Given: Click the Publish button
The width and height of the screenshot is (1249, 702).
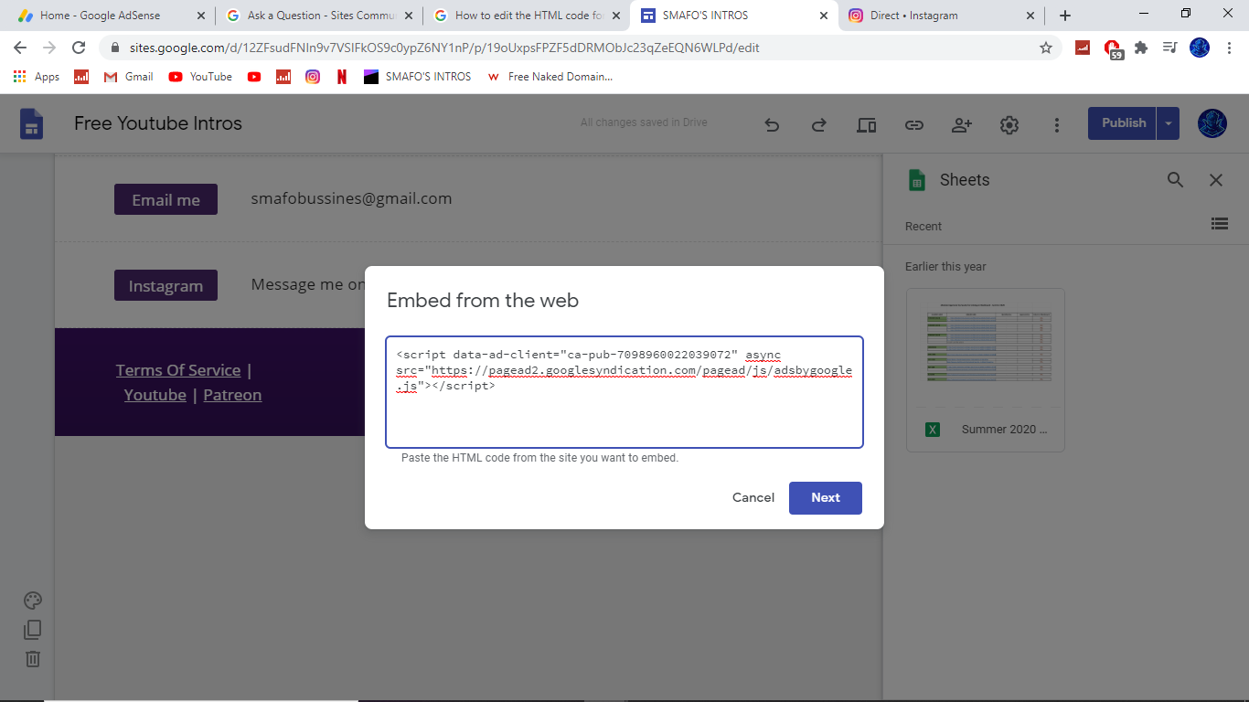Looking at the screenshot, I should click(1123, 122).
